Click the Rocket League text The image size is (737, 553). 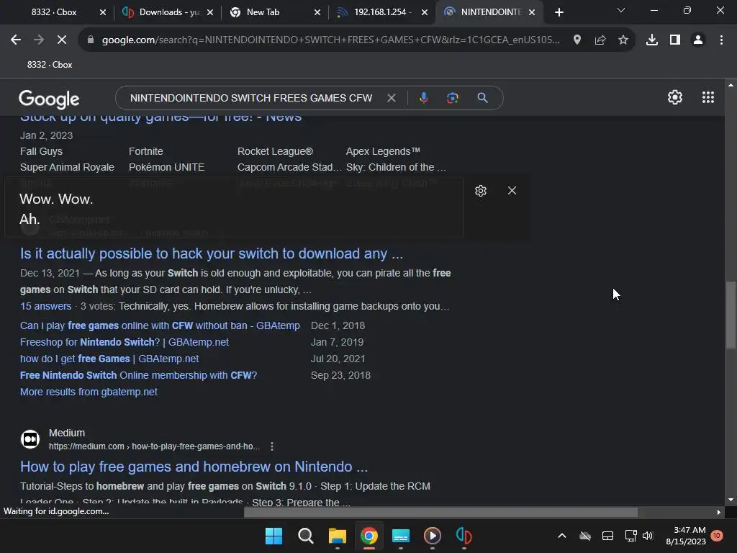275,151
